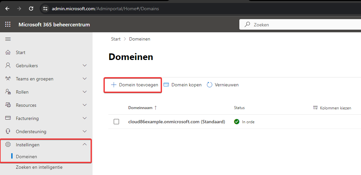361x175 pixels.
Task: Collapse the Instellingen chevron
Action: (85, 144)
